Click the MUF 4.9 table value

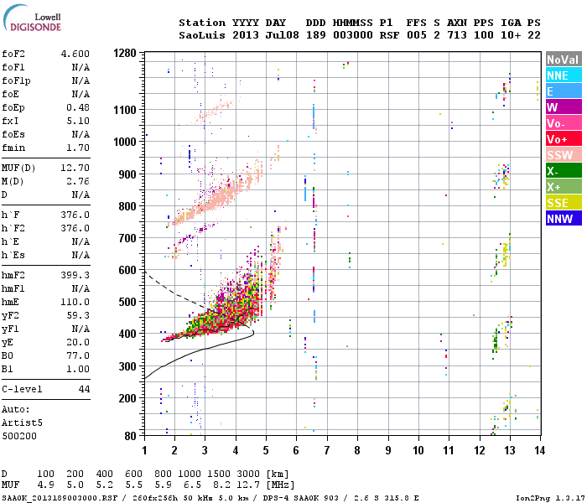[x=45, y=485]
